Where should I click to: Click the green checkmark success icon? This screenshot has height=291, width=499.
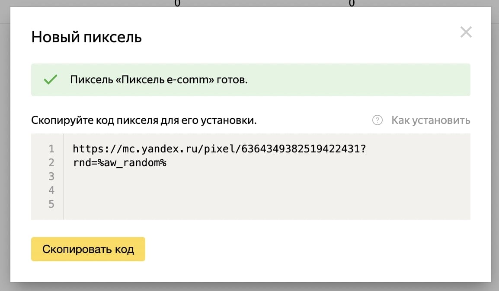point(50,79)
